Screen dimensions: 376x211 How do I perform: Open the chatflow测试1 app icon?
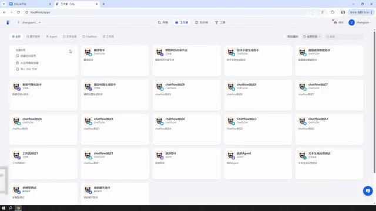coord(88,155)
